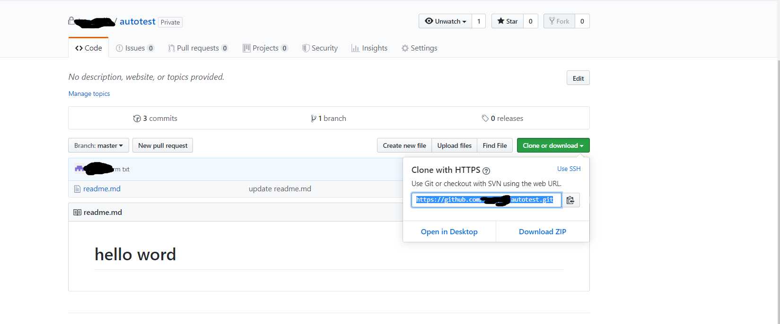The image size is (780, 324).
Task: Click the readme.md file icon in file list
Action: point(77,189)
